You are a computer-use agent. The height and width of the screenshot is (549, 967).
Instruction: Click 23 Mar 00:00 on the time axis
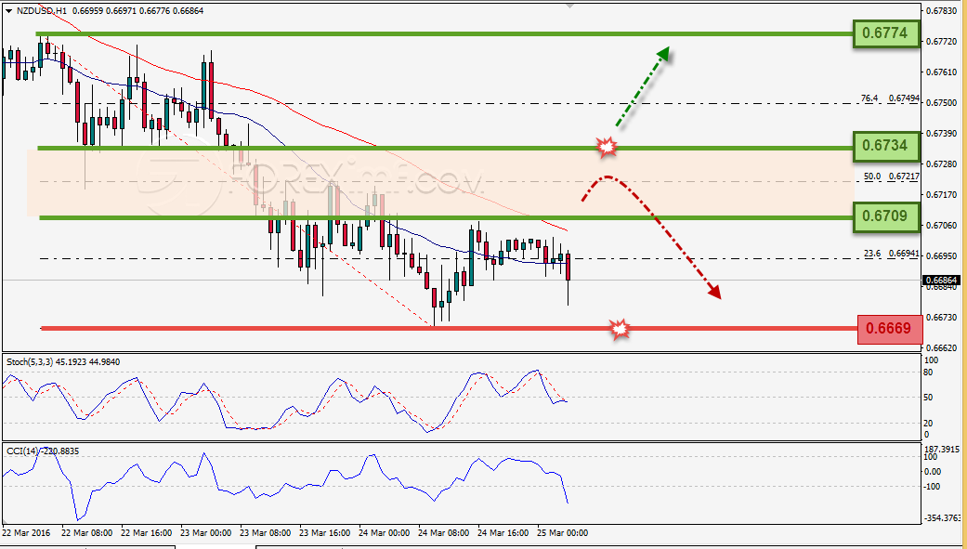pos(206,533)
